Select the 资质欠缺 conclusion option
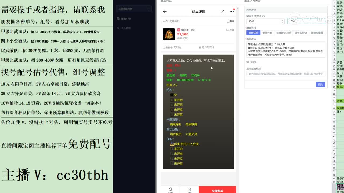The height and width of the screenshot is (193, 344). pos(267,33)
